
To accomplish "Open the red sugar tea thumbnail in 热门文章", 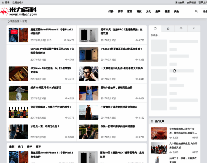I will tap(159, 133).
